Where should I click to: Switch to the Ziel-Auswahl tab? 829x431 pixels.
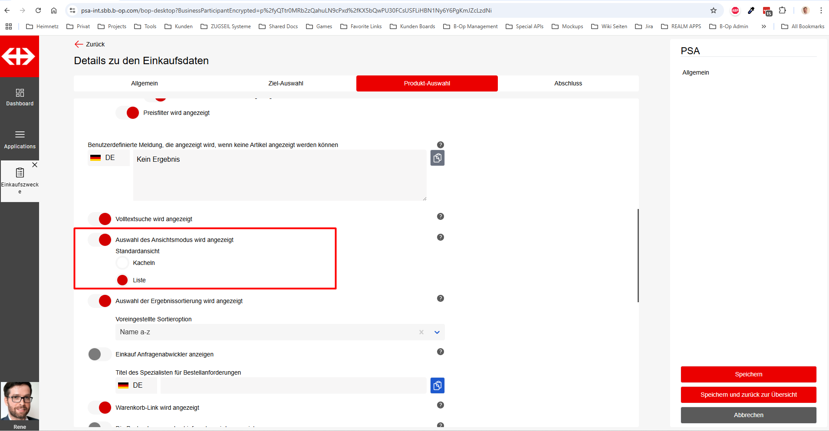[x=286, y=83]
